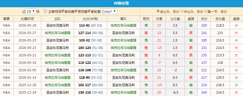Viewport: 243px width, 96px height.
Task: Click the half-time score [58-60]
Action: [98, 93]
